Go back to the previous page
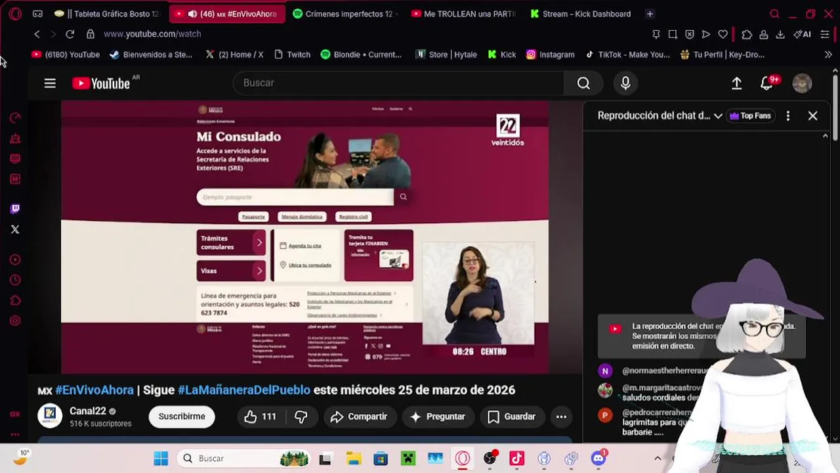 coord(37,34)
